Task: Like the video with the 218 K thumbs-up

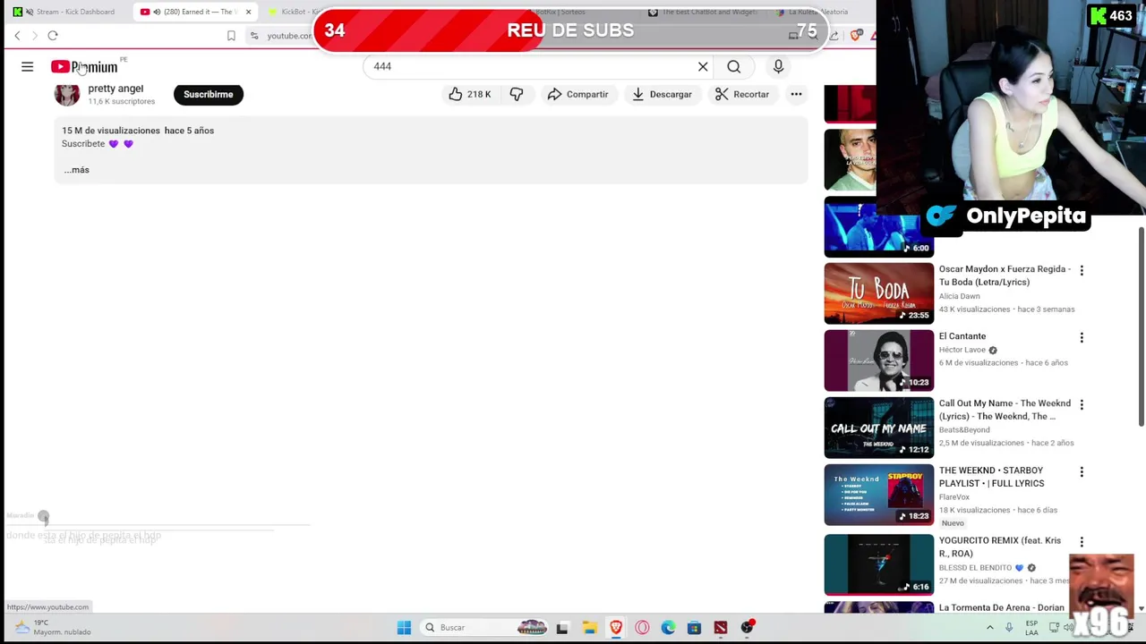Action: click(x=470, y=94)
